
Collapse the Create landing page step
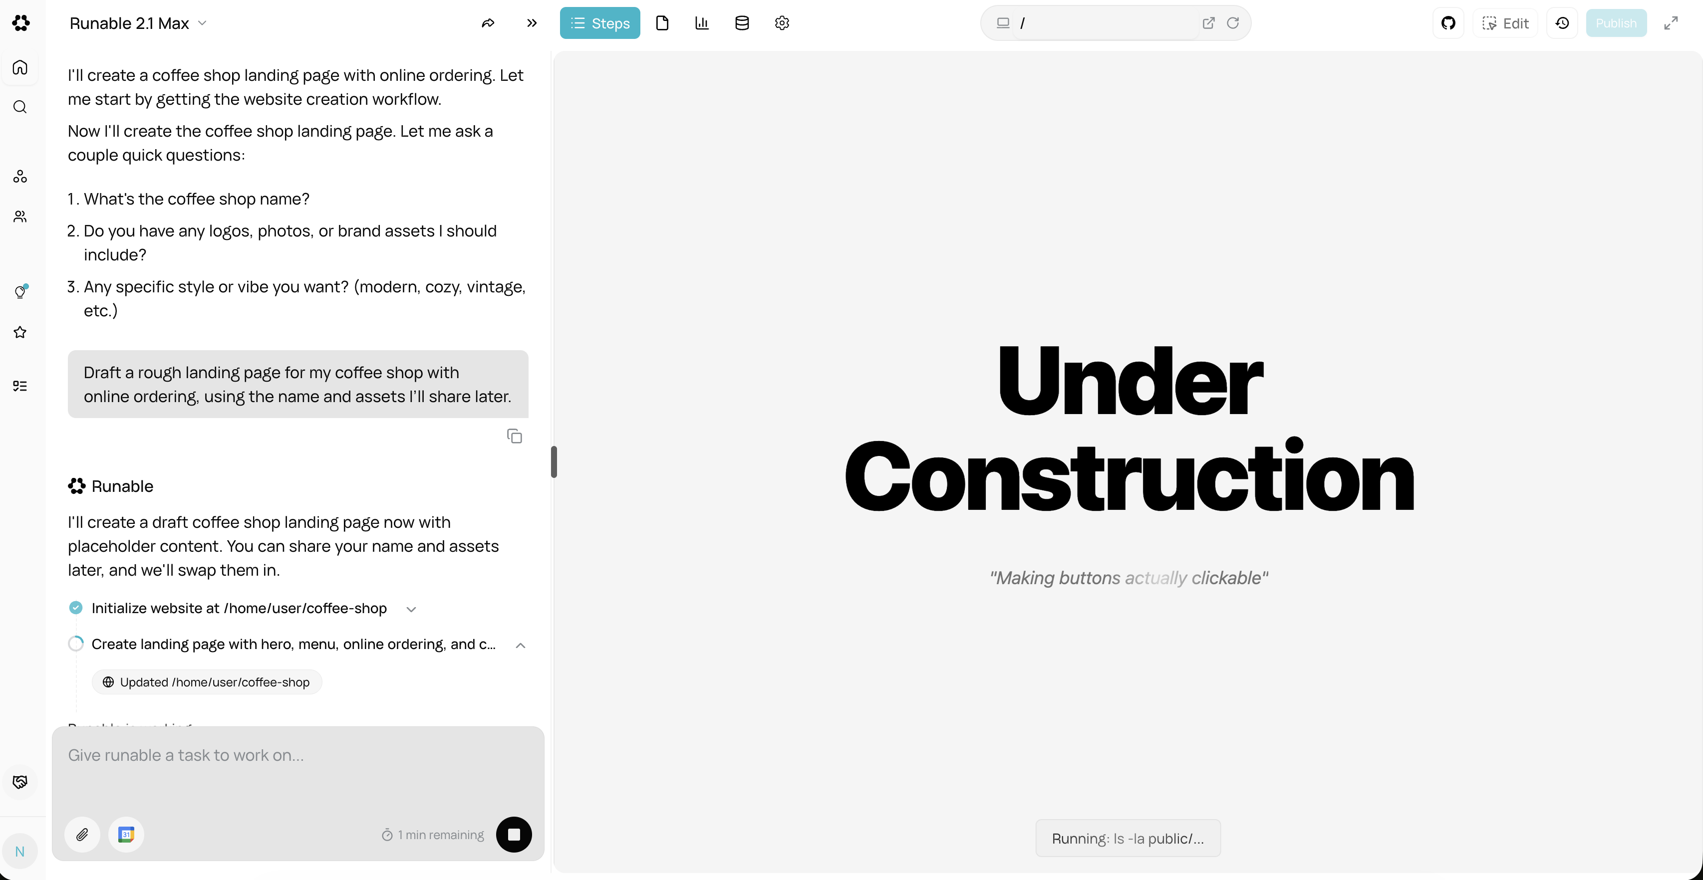coord(520,646)
